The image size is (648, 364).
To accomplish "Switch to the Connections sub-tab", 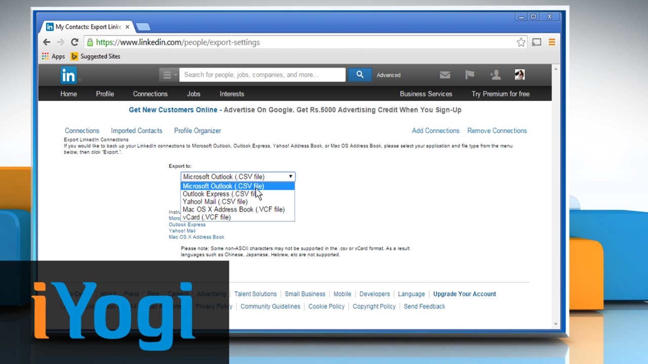I will [82, 130].
